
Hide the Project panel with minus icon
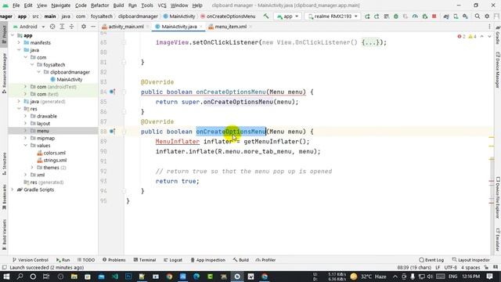pos(93,27)
